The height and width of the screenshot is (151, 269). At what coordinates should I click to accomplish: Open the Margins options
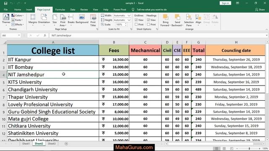(x=33, y=20)
